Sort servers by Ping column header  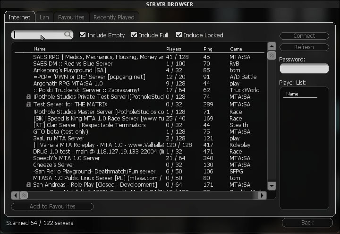click(x=208, y=49)
